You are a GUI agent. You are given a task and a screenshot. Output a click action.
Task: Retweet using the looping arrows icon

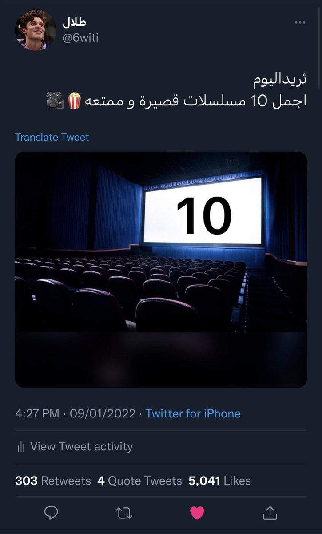(124, 513)
